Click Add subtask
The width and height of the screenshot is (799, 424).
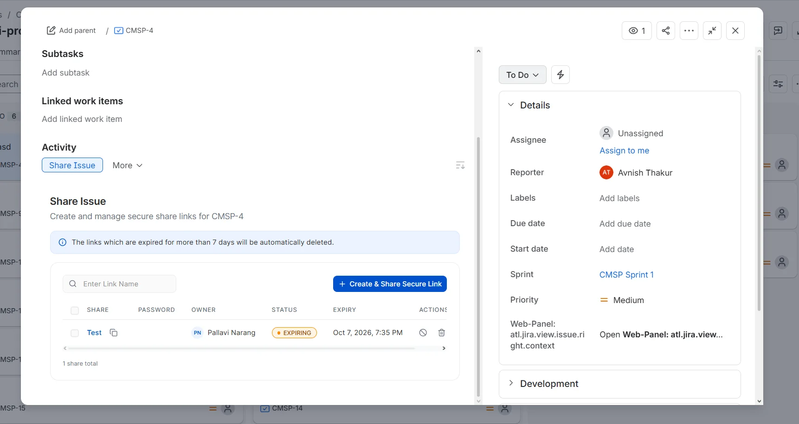pyautogui.click(x=65, y=73)
